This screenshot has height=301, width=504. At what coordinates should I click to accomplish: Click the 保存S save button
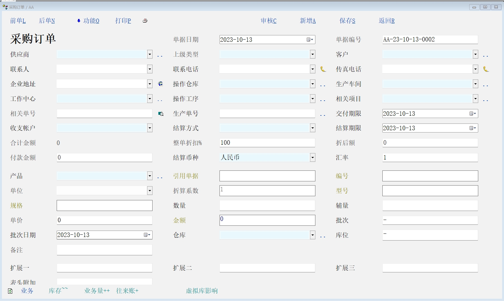[347, 21]
